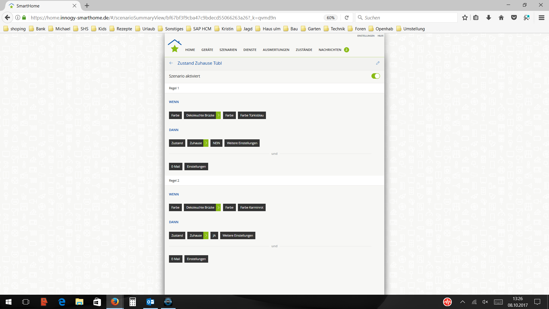Go back using the scenario back arrow
The image size is (549, 309).
coord(171,63)
